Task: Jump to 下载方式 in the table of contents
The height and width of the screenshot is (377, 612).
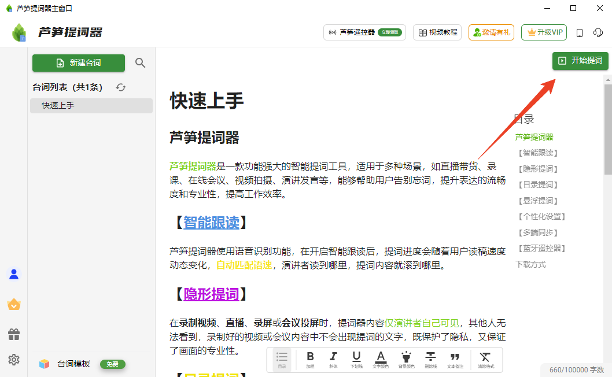Action: pyautogui.click(x=530, y=264)
